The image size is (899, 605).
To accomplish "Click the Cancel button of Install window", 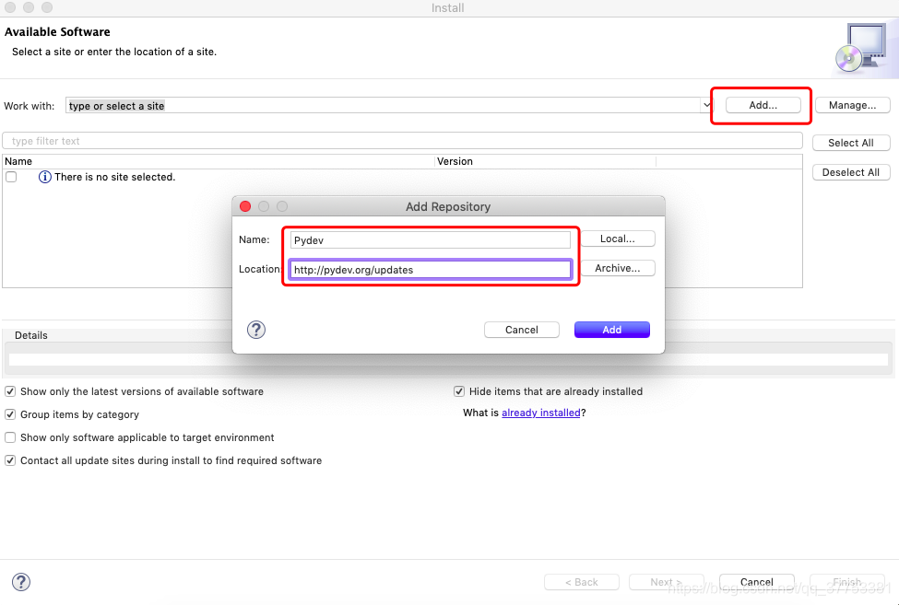I will point(757,582).
